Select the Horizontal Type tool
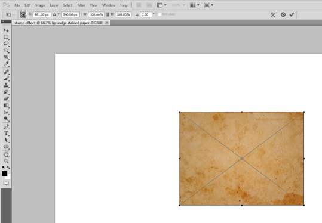322x223 pixels. point(6,134)
